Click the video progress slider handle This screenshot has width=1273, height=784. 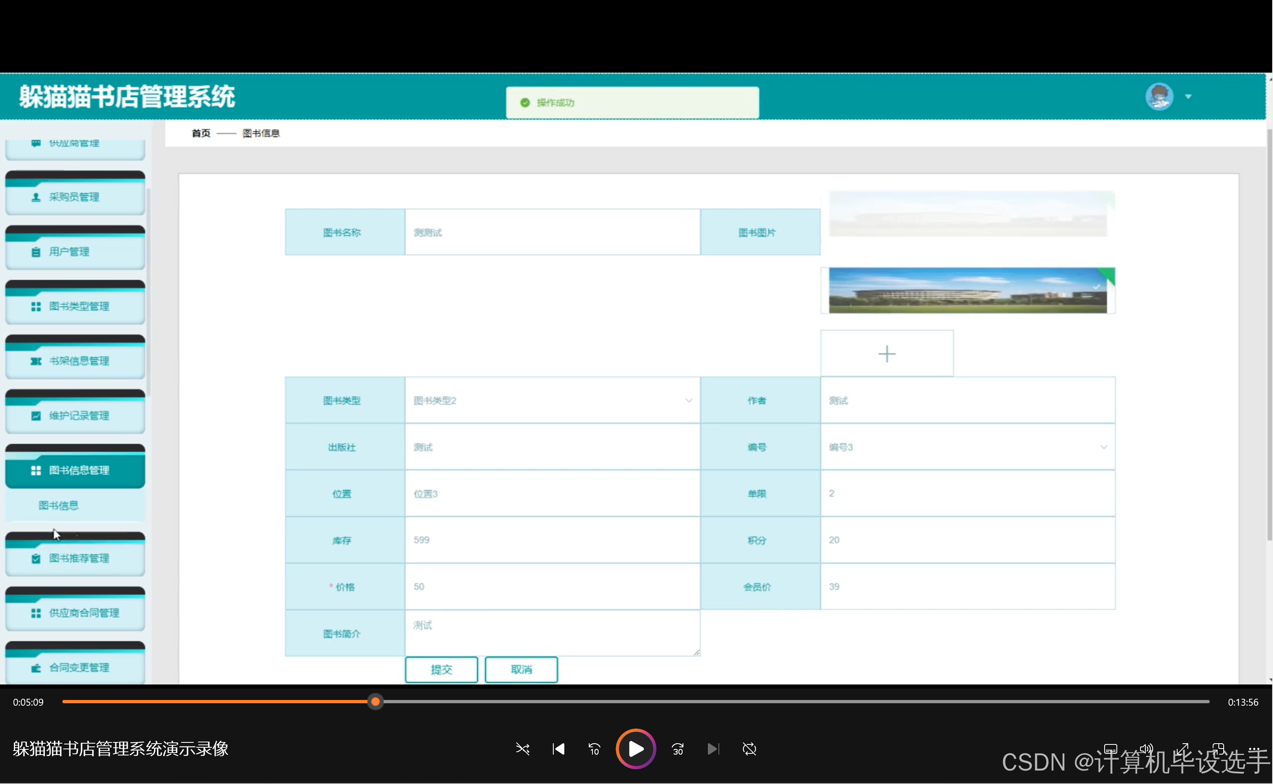point(375,702)
